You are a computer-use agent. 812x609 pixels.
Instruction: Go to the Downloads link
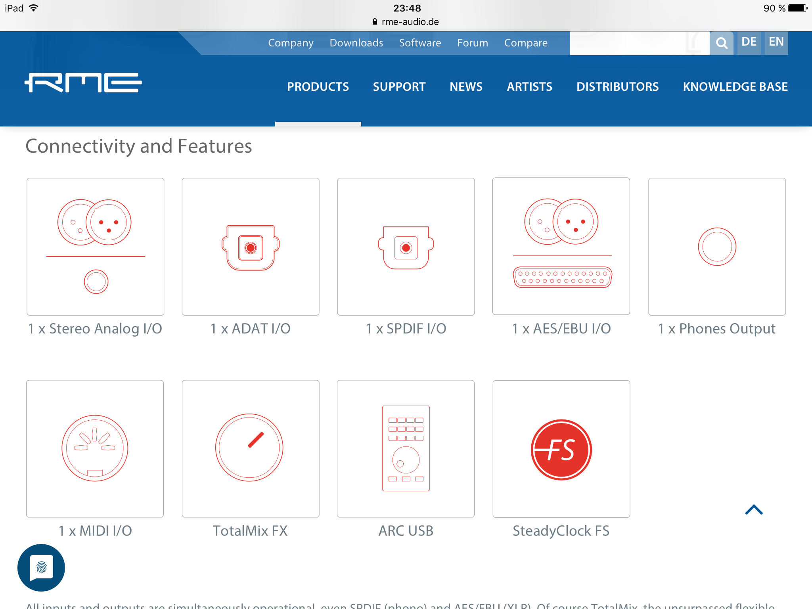pyautogui.click(x=356, y=43)
